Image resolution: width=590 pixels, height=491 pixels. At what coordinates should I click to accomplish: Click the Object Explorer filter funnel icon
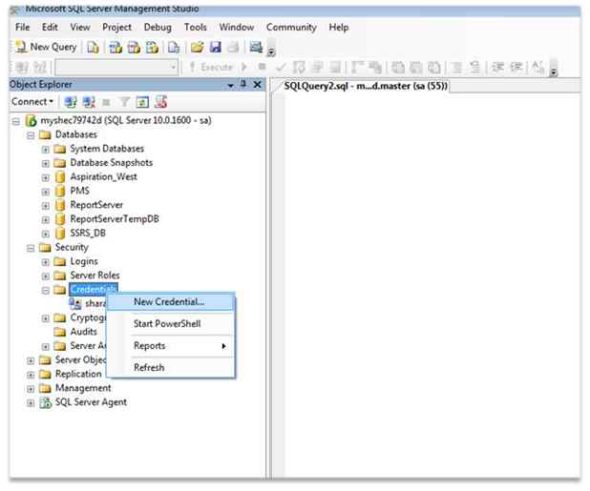tap(124, 102)
